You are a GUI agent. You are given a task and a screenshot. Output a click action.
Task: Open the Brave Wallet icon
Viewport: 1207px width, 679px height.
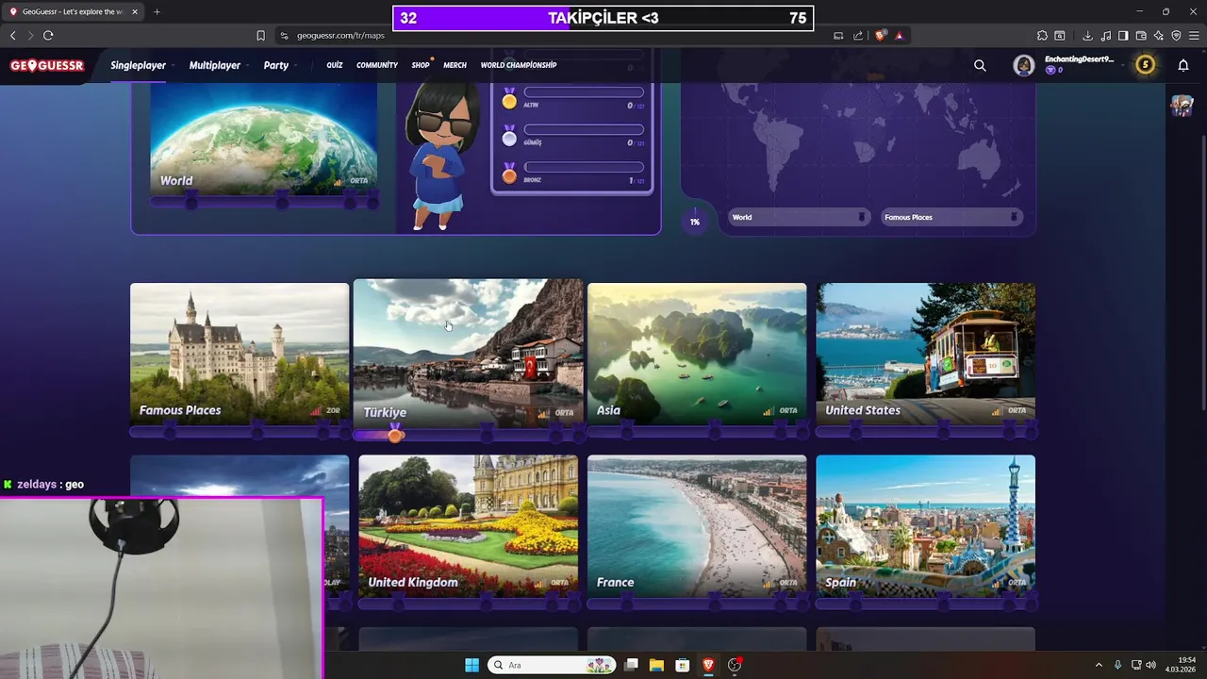[1141, 36]
